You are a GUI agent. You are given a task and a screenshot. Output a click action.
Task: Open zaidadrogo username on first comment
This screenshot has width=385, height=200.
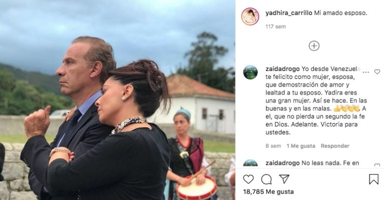coord(282,69)
